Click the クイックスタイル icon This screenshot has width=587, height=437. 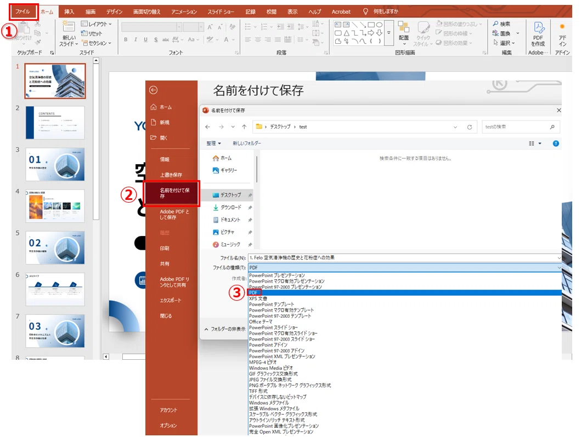point(424,28)
